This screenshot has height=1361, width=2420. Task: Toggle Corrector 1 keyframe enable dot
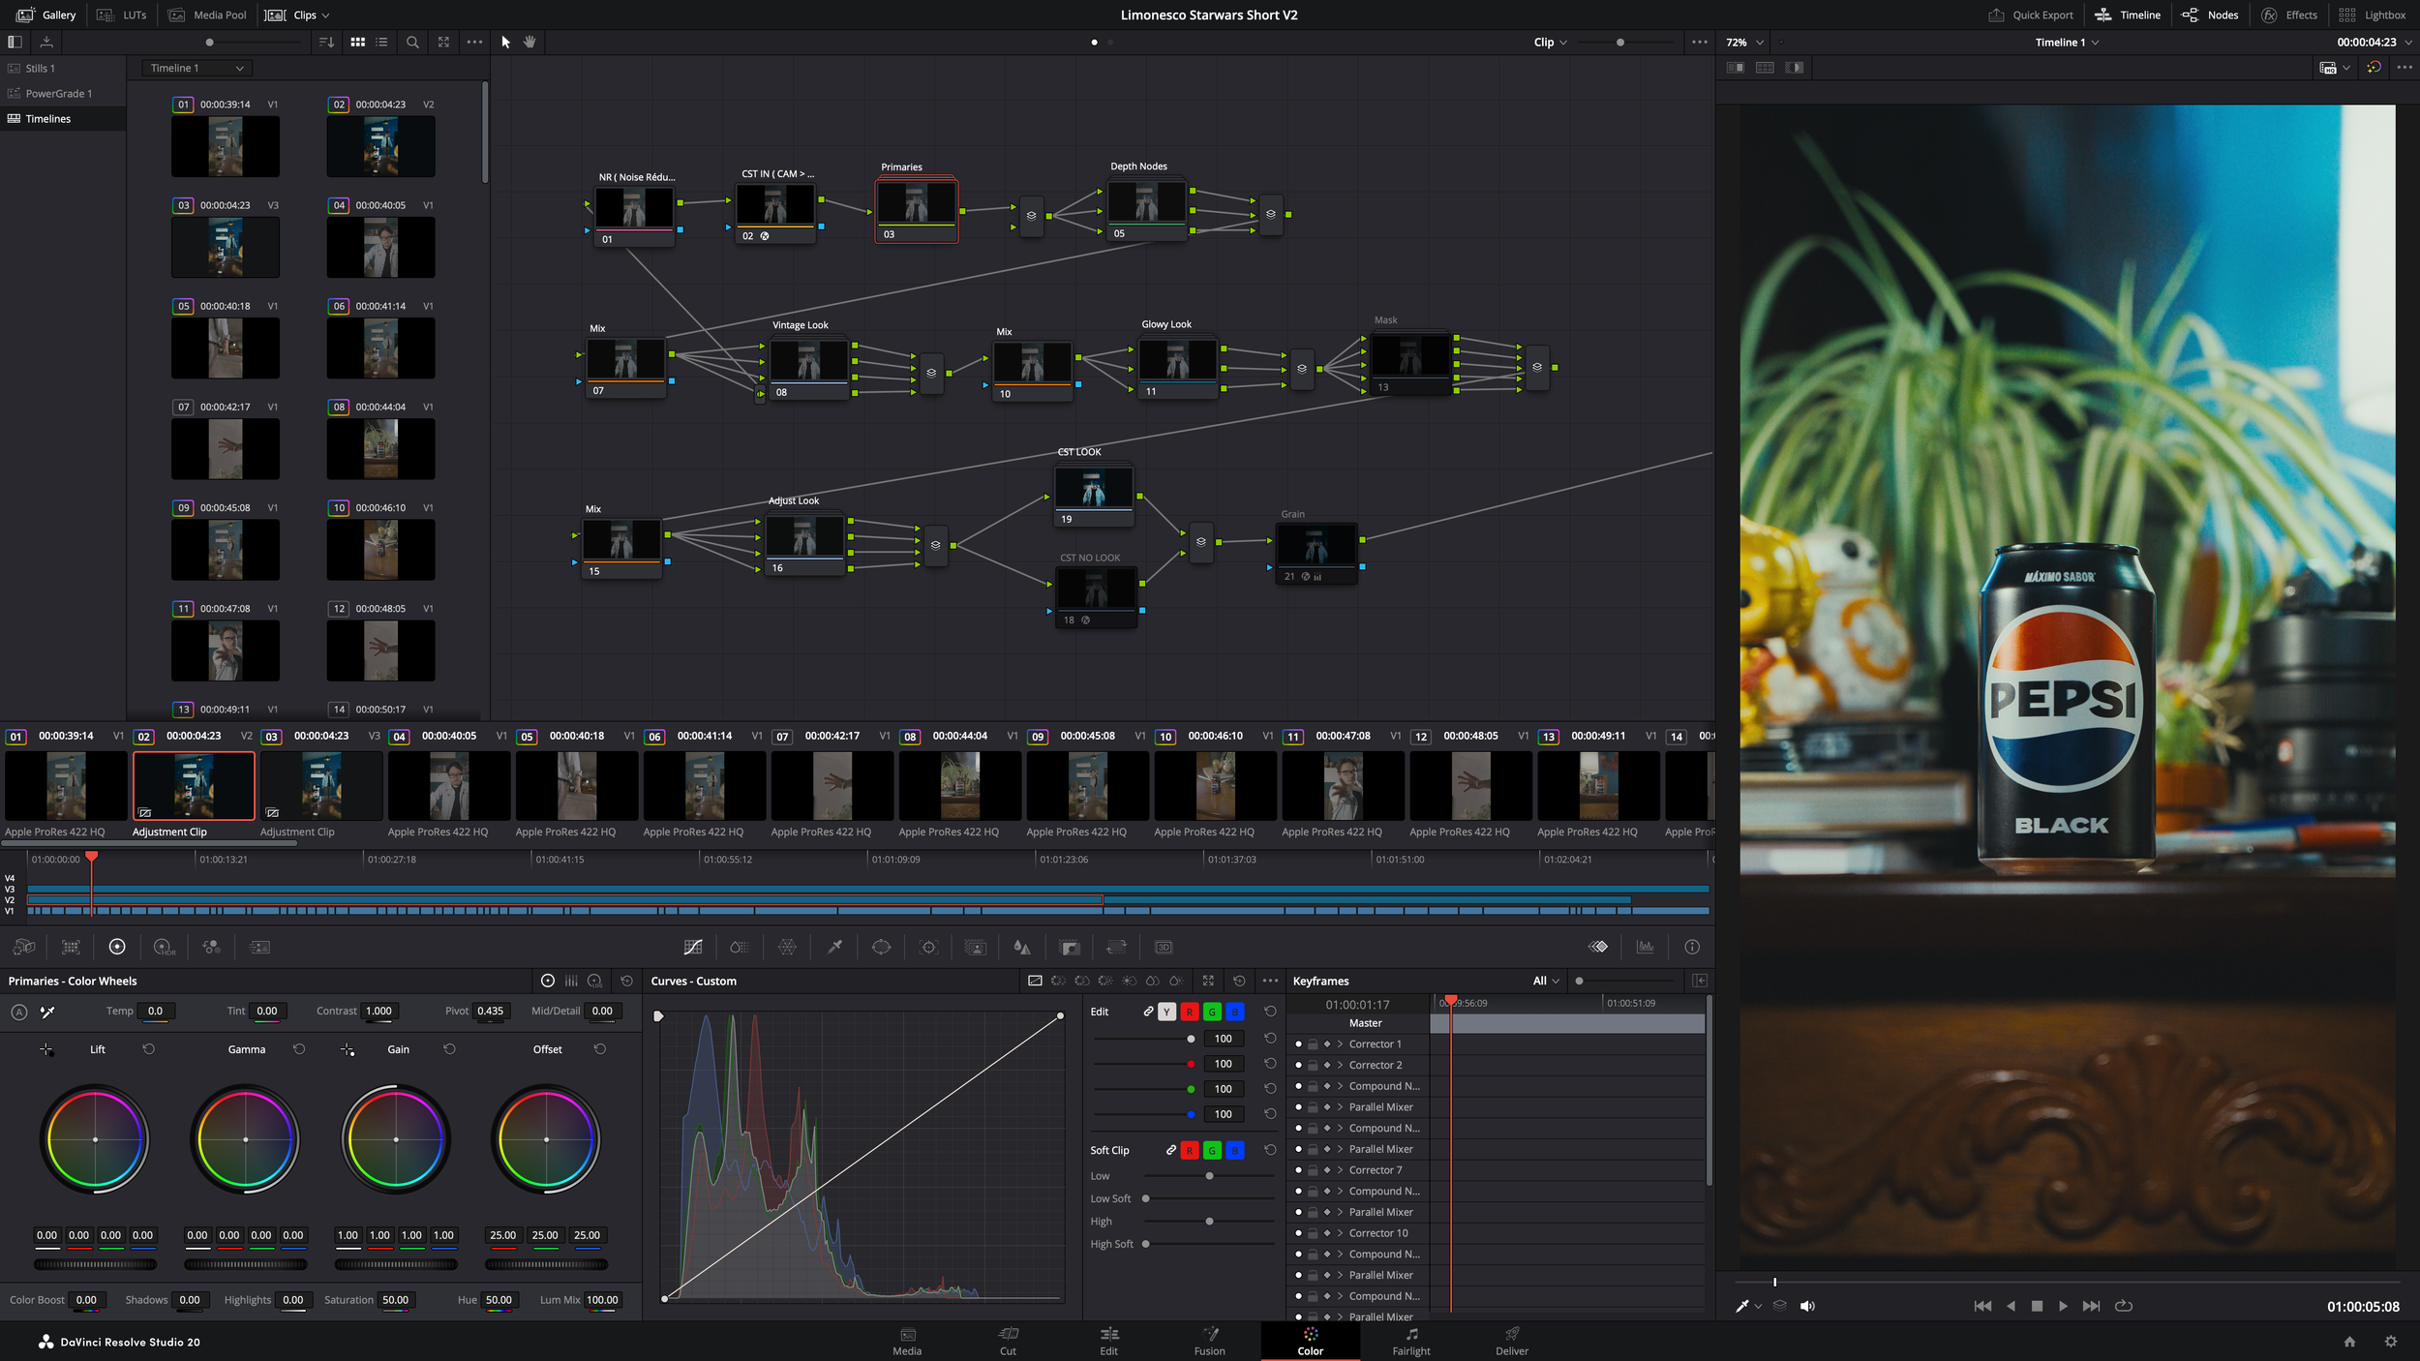tap(1298, 1044)
